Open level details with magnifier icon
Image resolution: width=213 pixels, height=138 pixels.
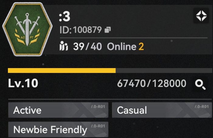200,85
